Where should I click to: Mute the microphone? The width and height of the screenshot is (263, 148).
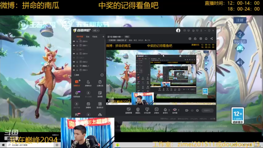tap(165, 111)
